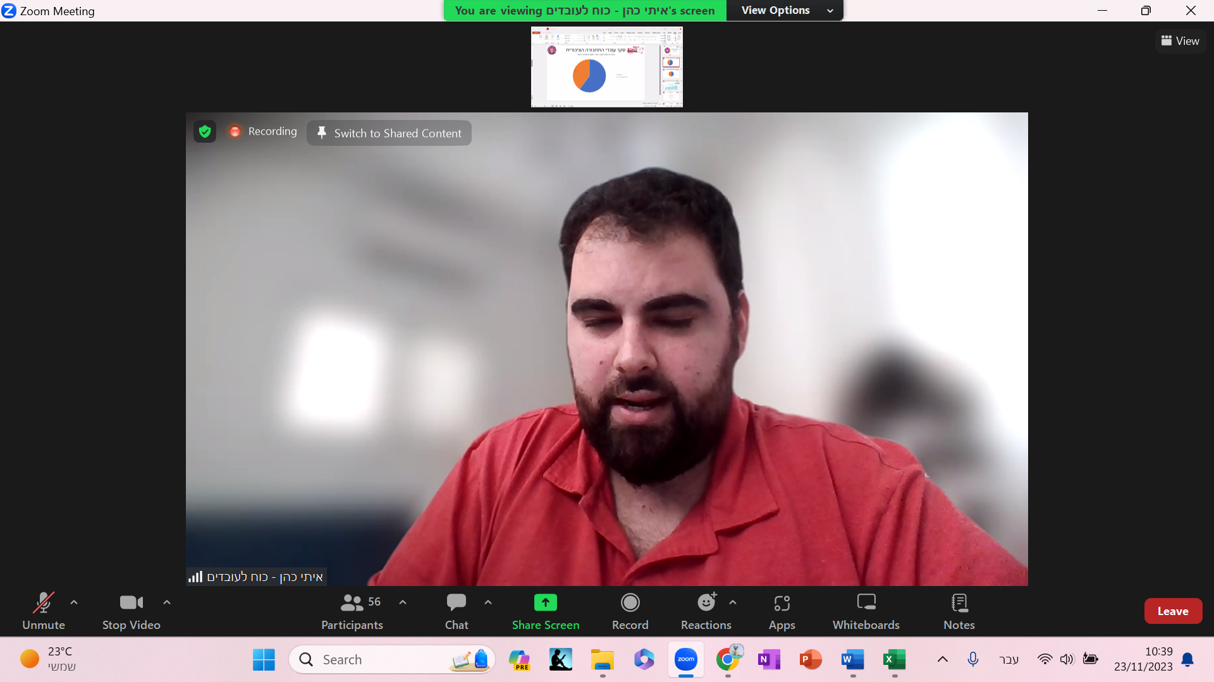Stop Video camera toggle
Image resolution: width=1214 pixels, height=682 pixels.
[132, 611]
